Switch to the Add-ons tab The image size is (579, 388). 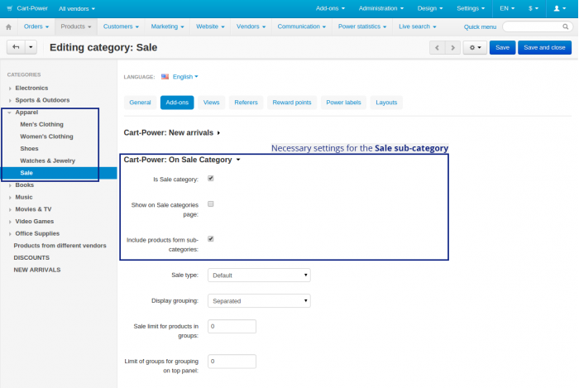click(x=177, y=103)
